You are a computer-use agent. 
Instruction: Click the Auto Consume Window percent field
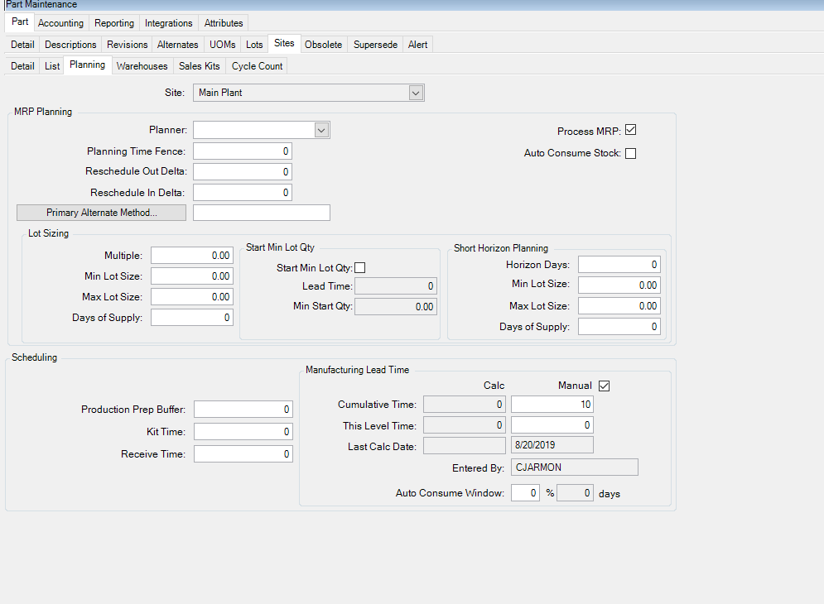(x=526, y=493)
